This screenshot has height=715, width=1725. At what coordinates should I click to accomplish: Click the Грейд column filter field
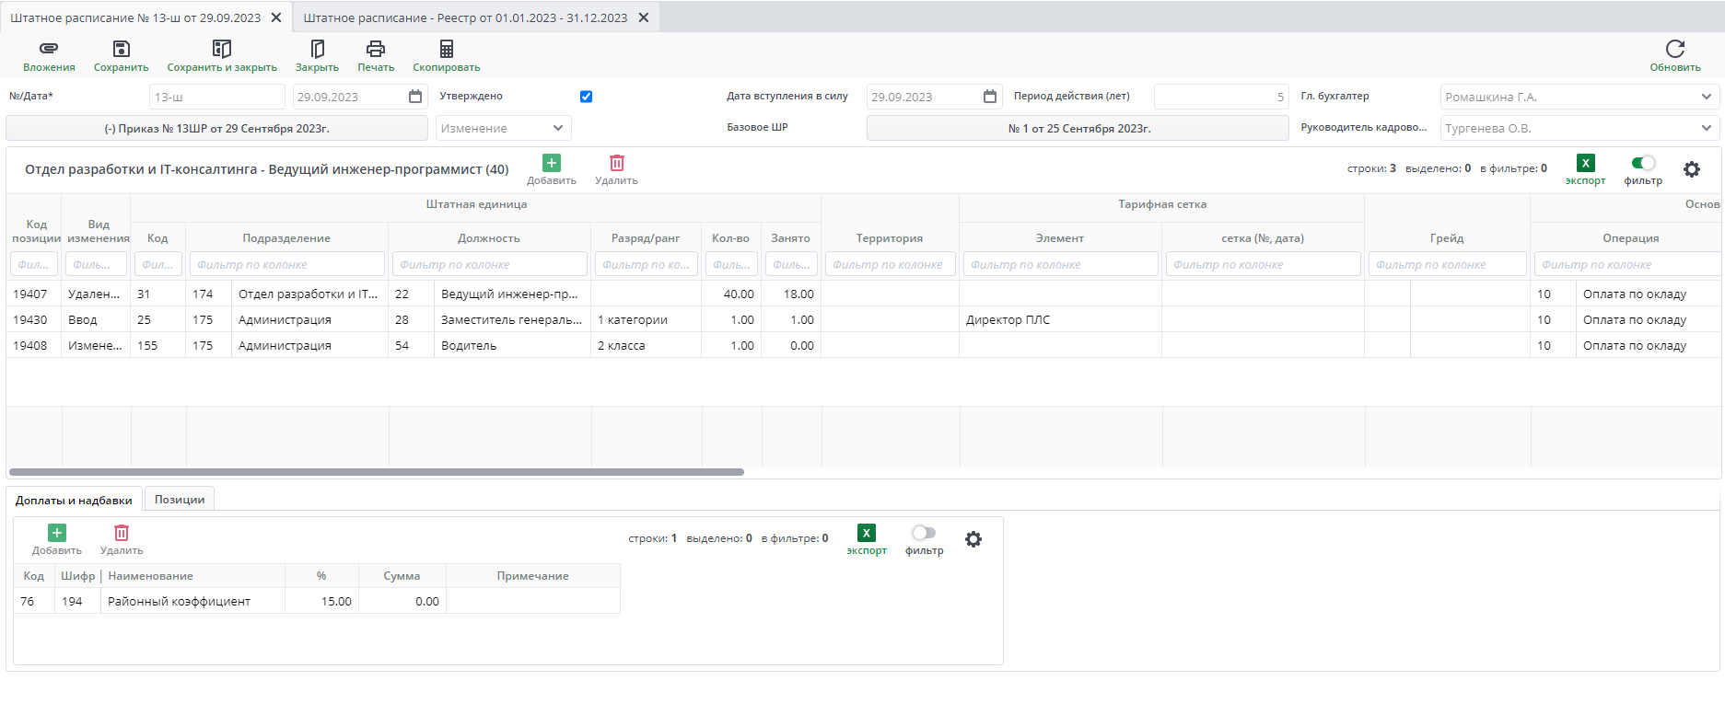1448,264
